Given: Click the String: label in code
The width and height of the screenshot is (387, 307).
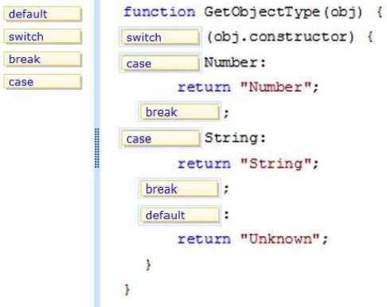Looking at the screenshot, I should pyautogui.click(x=235, y=138).
